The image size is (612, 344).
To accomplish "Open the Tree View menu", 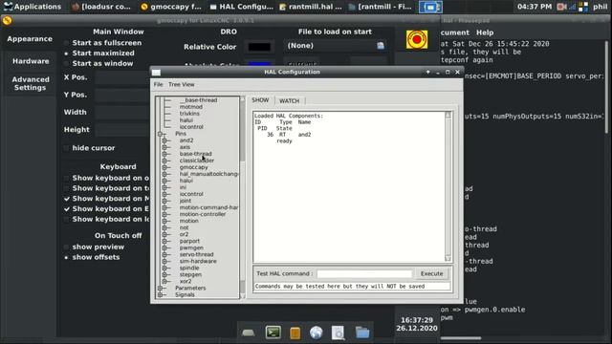I will pos(181,84).
